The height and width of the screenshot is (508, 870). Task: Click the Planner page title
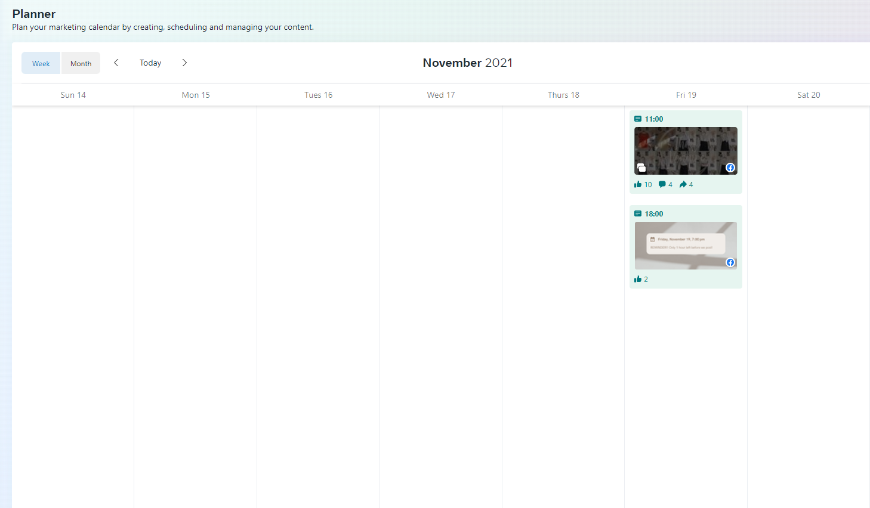coord(34,14)
